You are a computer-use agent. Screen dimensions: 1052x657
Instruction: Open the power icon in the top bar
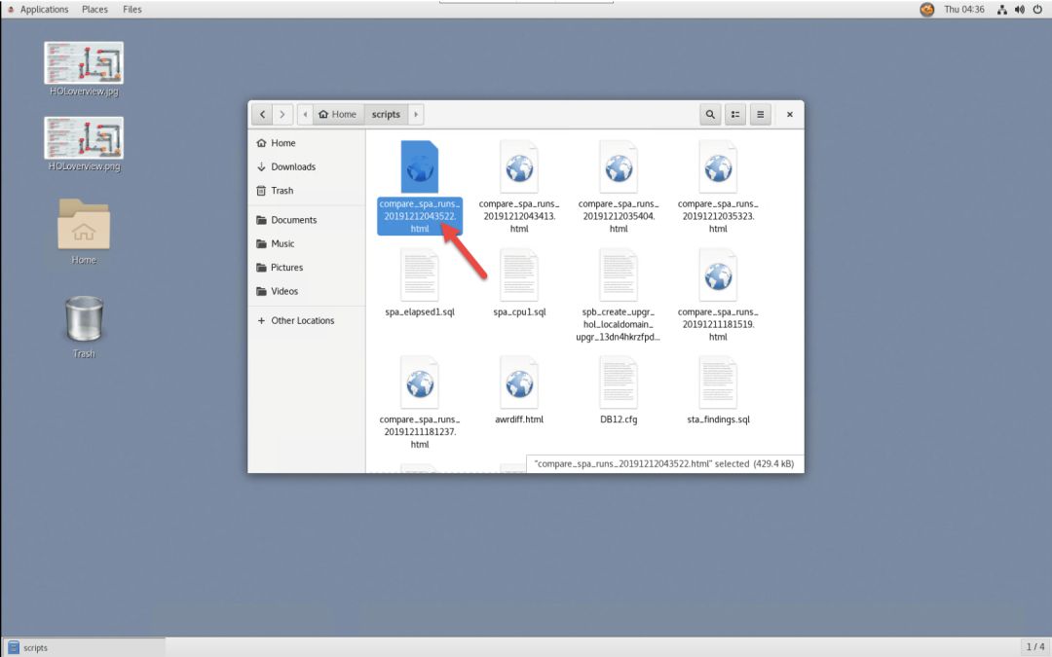pyautogui.click(x=1038, y=10)
